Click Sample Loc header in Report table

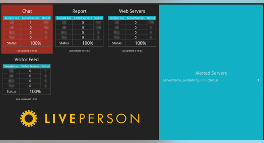coord(64,18)
